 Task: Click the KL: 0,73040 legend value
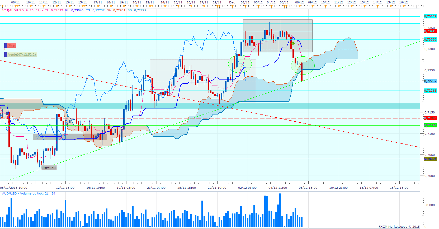coord(74,10)
